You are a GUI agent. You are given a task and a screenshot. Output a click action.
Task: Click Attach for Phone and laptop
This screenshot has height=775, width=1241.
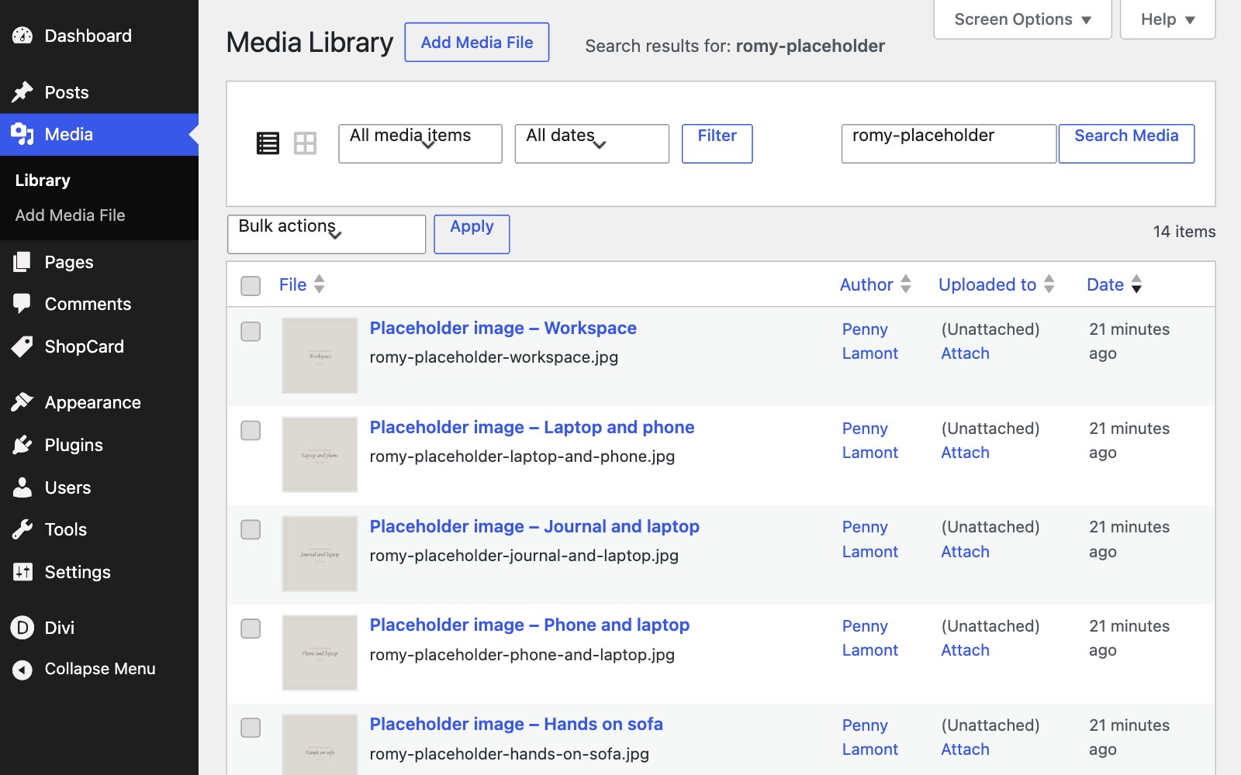pyautogui.click(x=965, y=650)
